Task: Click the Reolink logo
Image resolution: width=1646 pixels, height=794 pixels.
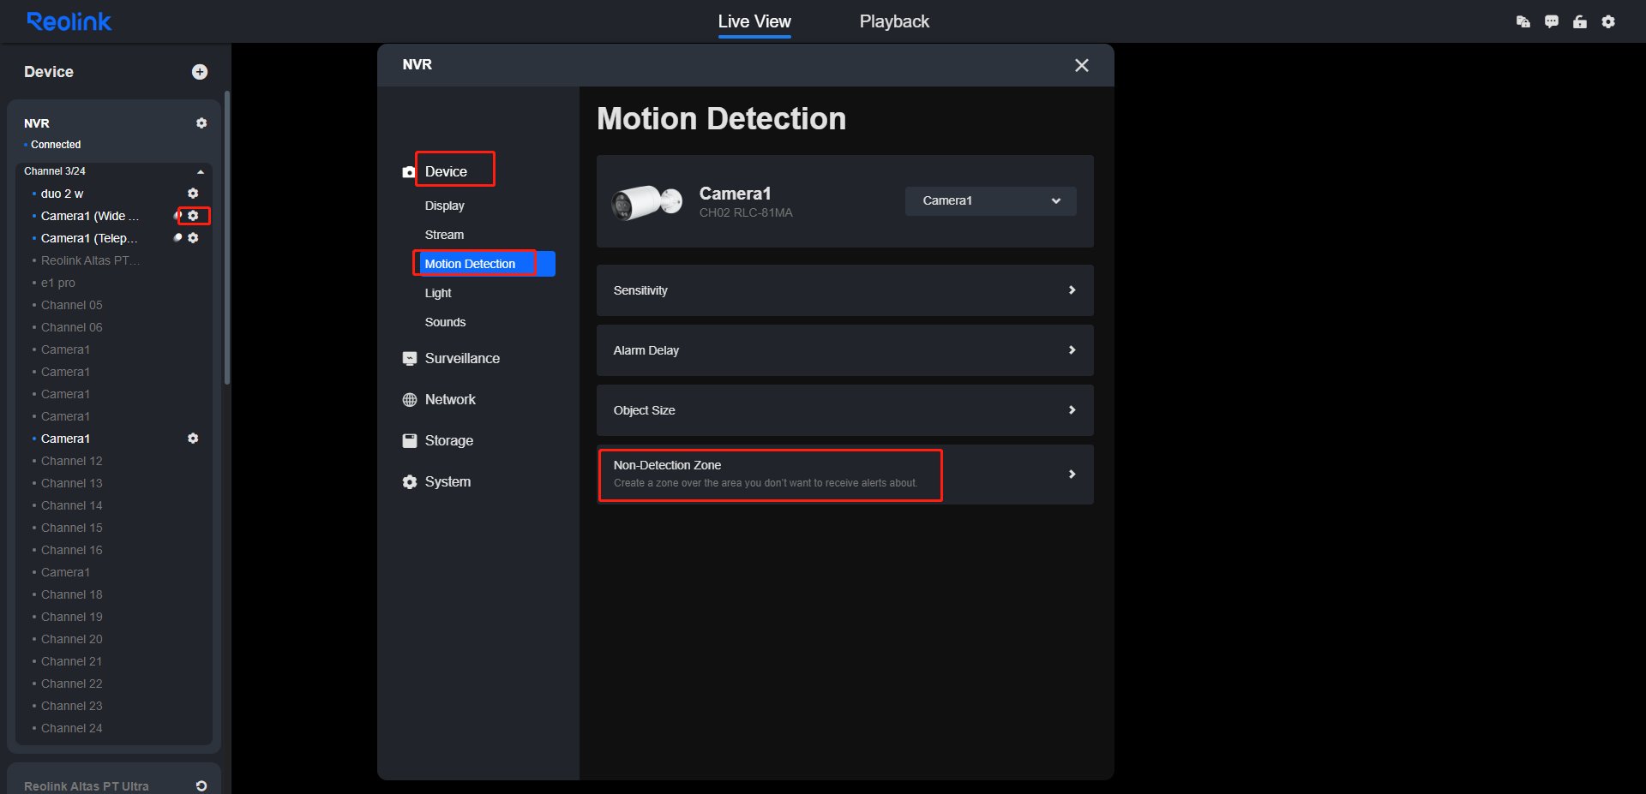Action: point(69,21)
